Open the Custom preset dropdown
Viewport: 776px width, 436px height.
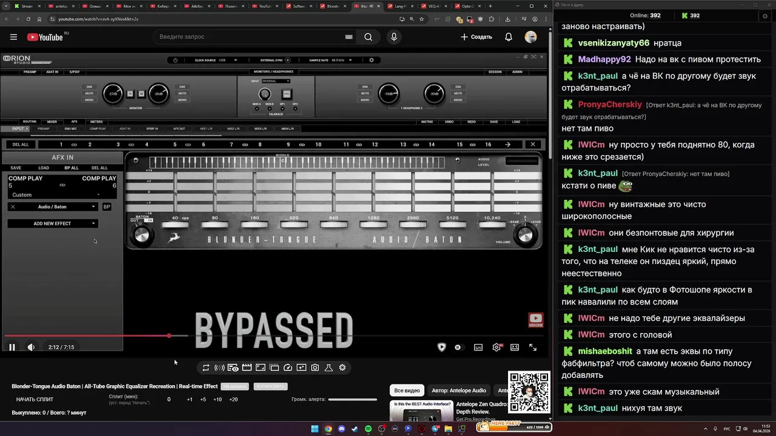pyautogui.click(x=56, y=195)
